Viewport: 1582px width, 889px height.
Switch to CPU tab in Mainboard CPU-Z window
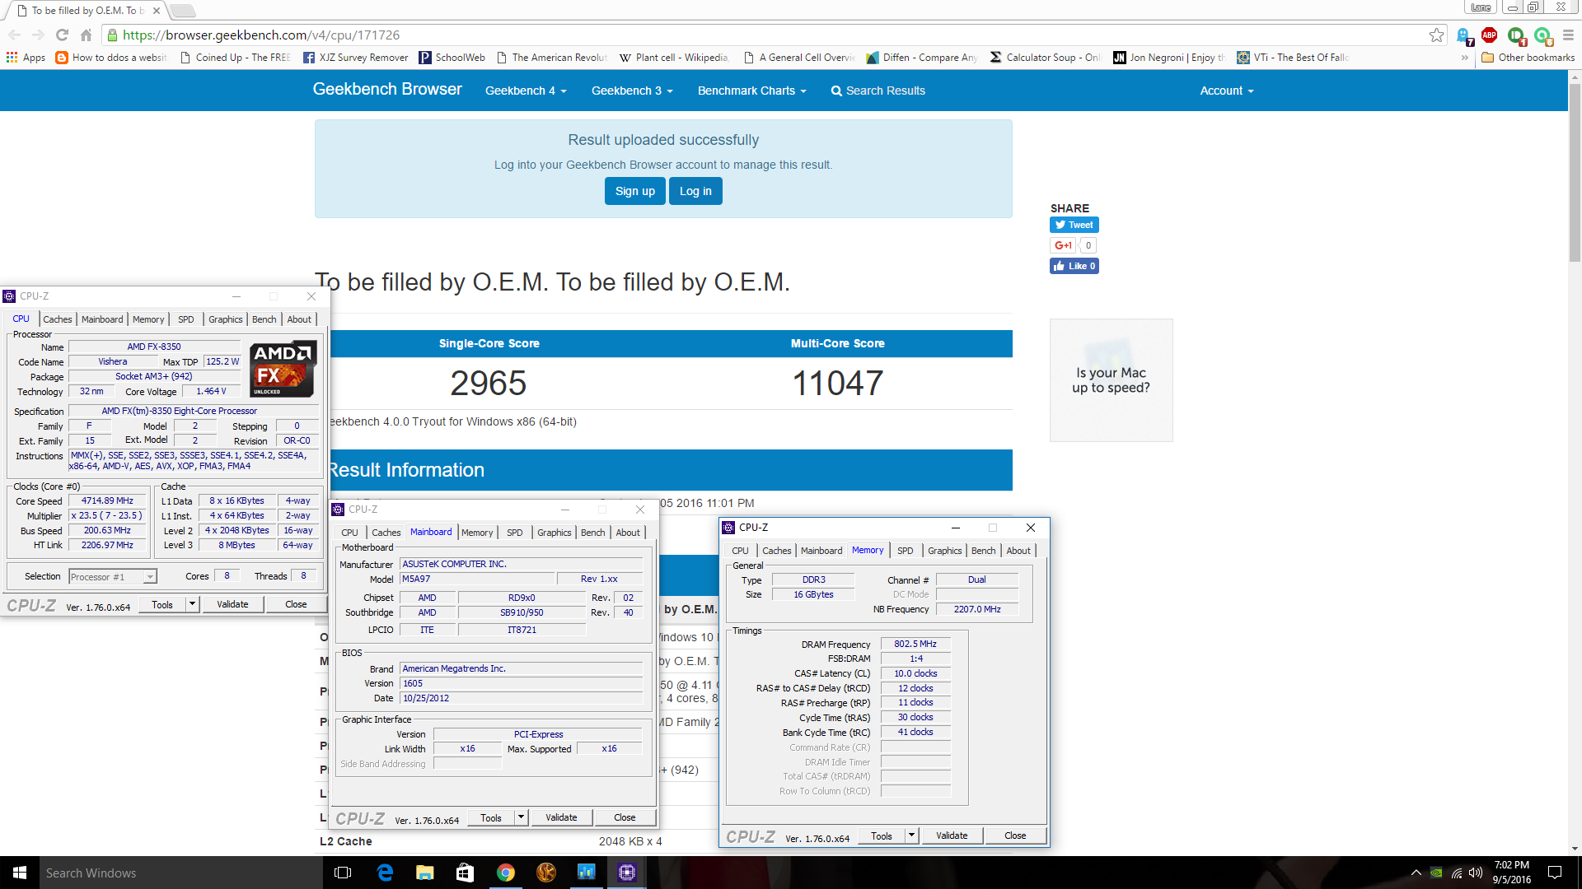click(349, 533)
